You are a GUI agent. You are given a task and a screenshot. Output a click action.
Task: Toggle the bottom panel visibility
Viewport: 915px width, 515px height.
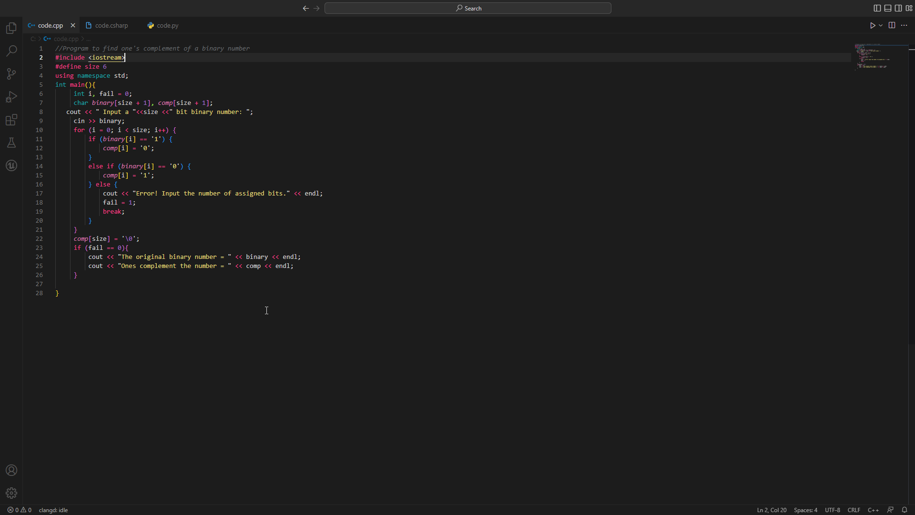coord(887,8)
